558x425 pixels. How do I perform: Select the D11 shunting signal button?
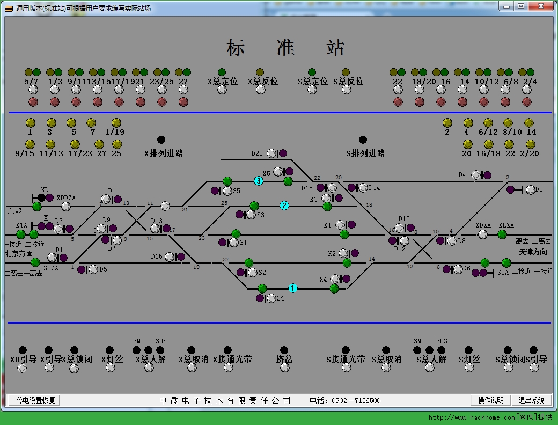[x=106, y=199]
